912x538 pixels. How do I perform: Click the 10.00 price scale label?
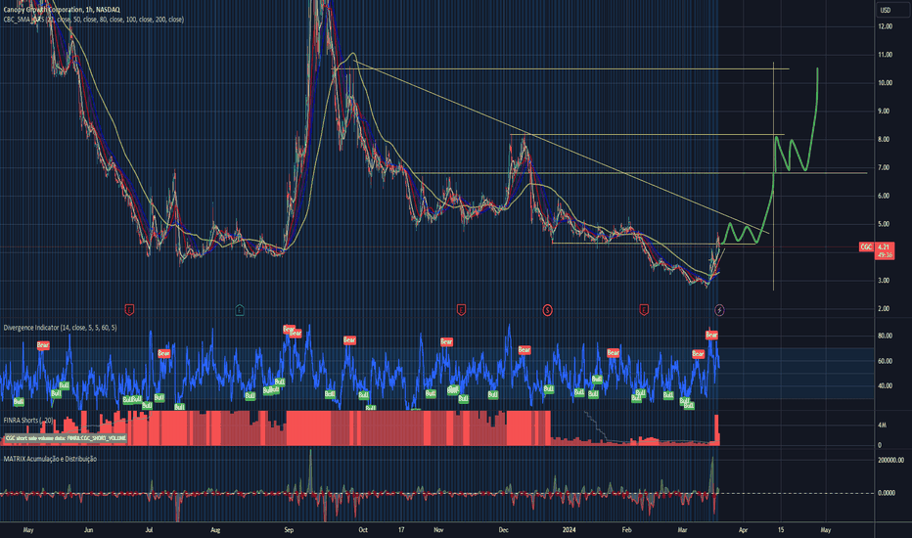pyautogui.click(x=885, y=83)
